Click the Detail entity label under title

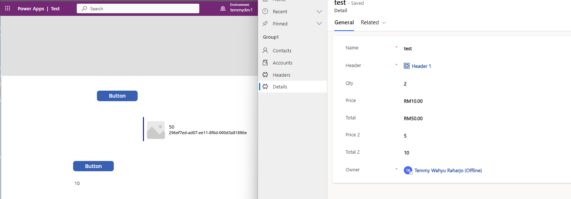341,11
